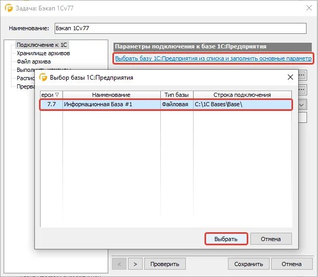This screenshot has width=318, height=277.
Task: Click the Наименование column header
Action: tap(111, 95)
